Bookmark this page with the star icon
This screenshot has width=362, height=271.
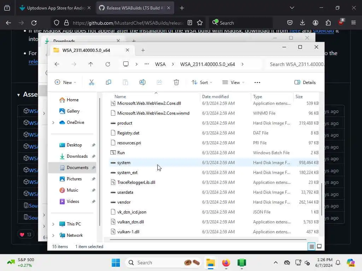(200, 23)
